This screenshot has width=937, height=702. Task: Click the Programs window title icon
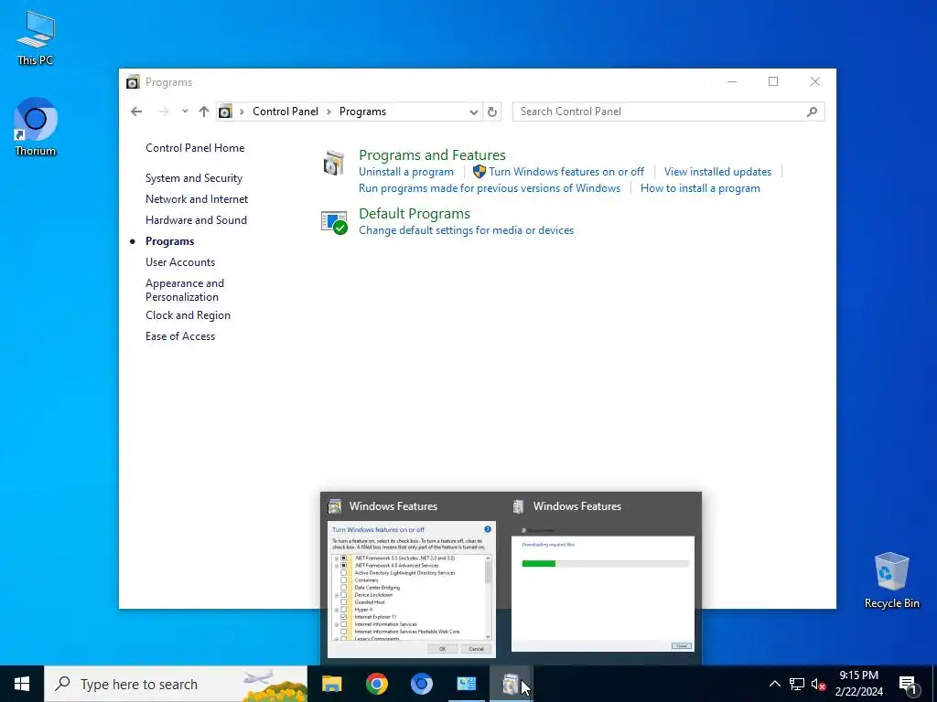pyautogui.click(x=133, y=81)
